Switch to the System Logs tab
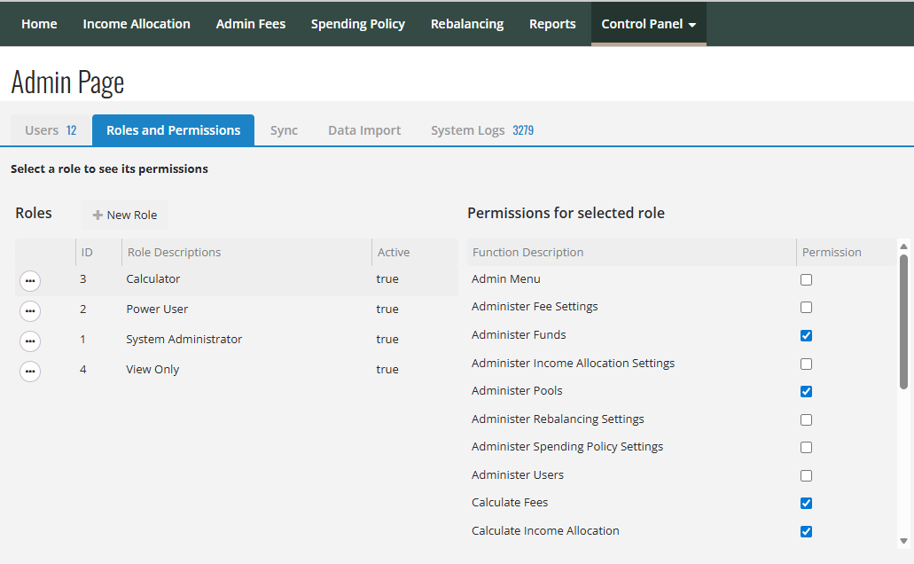This screenshot has height=564, width=914. (x=482, y=130)
